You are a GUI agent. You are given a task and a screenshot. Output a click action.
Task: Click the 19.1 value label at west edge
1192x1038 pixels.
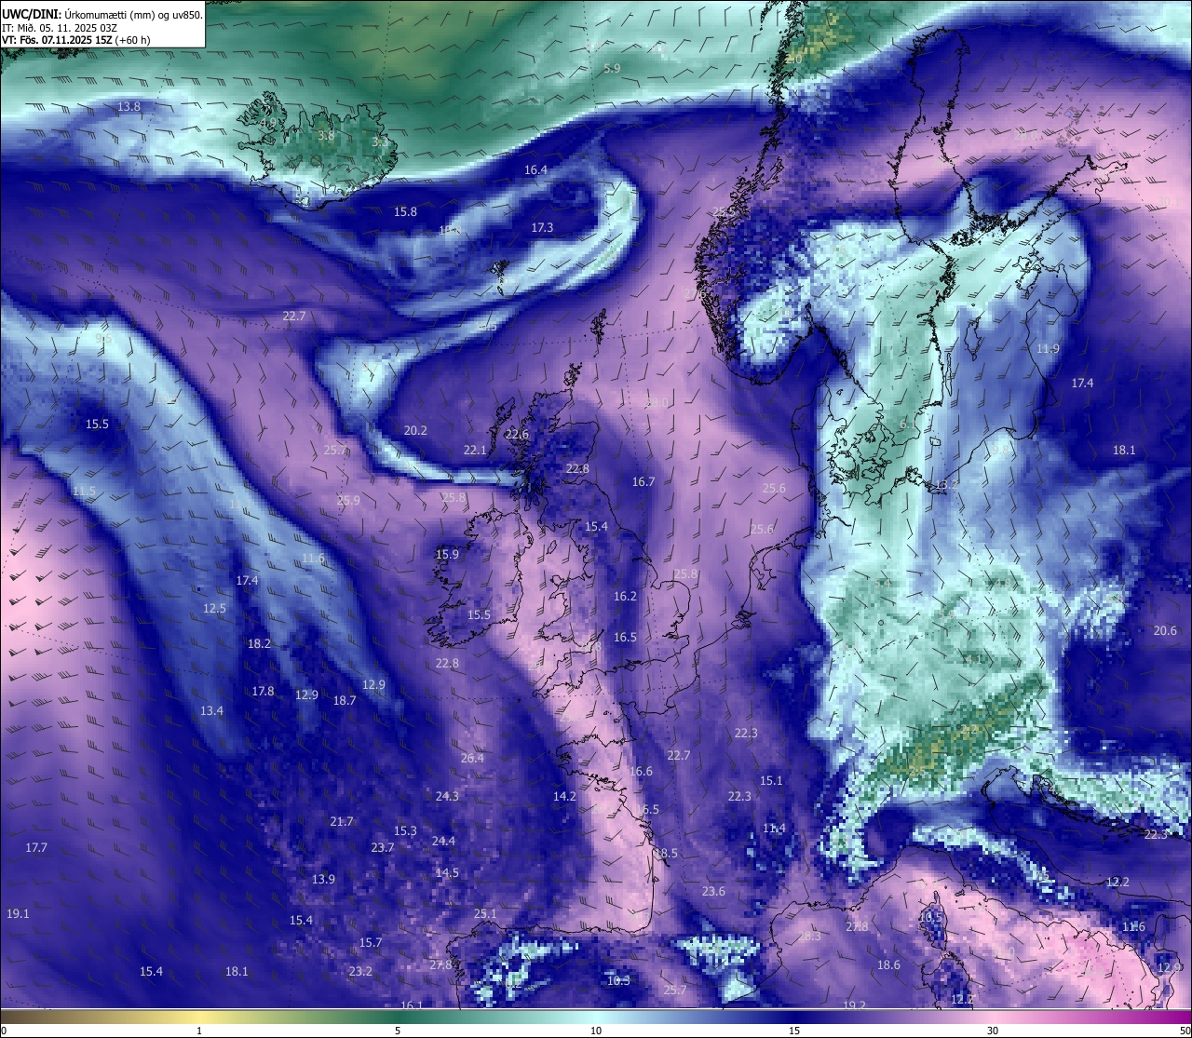pos(18,914)
